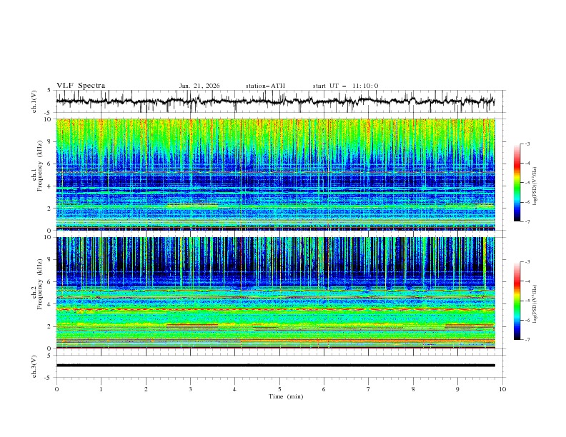Select the ch.1 colorbar "log(PSD)(V²/Hz)" label

[x=535, y=186]
